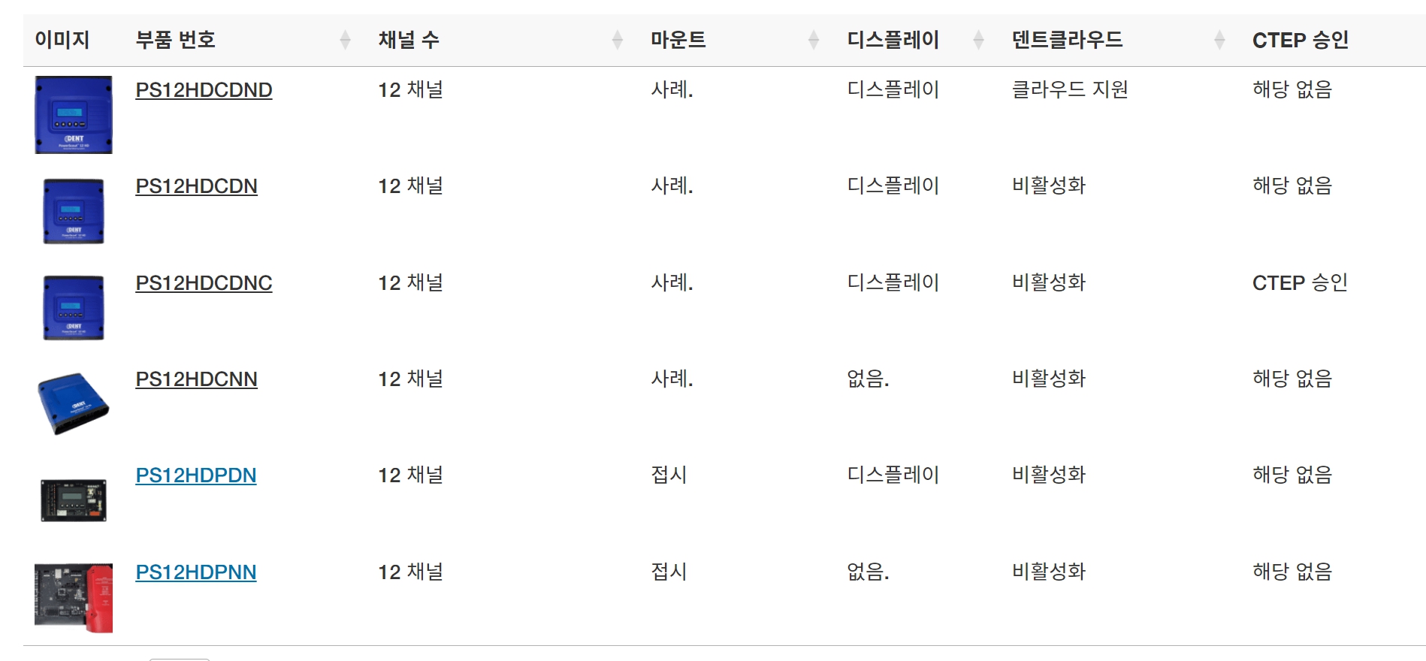Click the PS12HDCDN blue meter image
This screenshot has height=661, width=1426.
tap(74, 211)
